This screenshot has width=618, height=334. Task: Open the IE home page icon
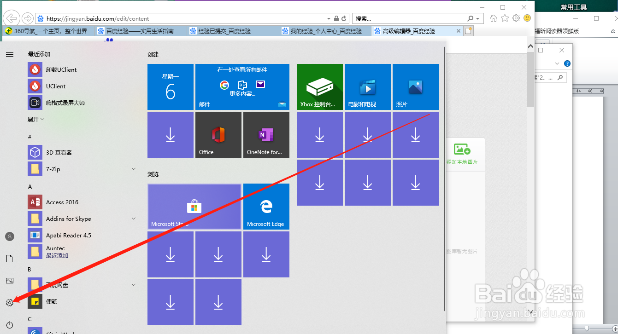point(494,18)
